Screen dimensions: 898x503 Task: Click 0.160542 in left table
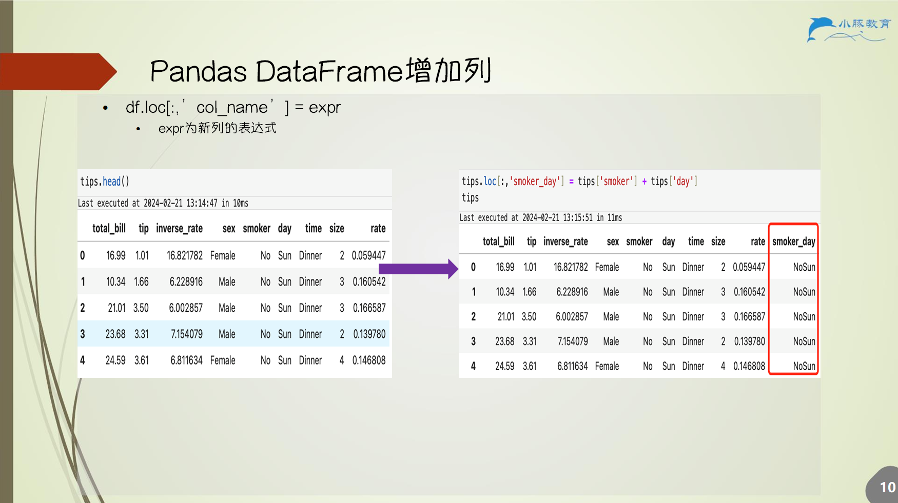tap(369, 281)
